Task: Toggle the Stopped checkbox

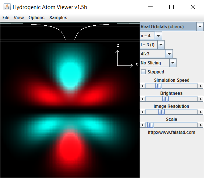Action: click(x=143, y=72)
